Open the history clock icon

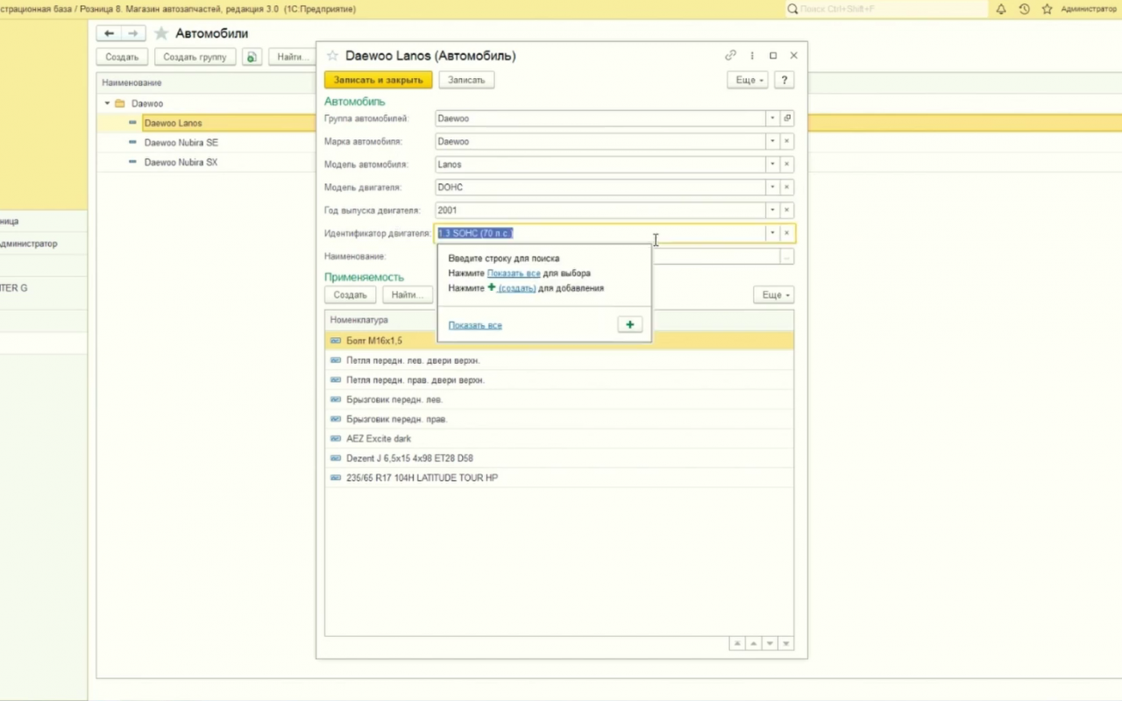click(x=1024, y=9)
